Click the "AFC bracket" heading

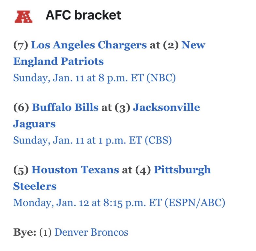[x=83, y=15]
